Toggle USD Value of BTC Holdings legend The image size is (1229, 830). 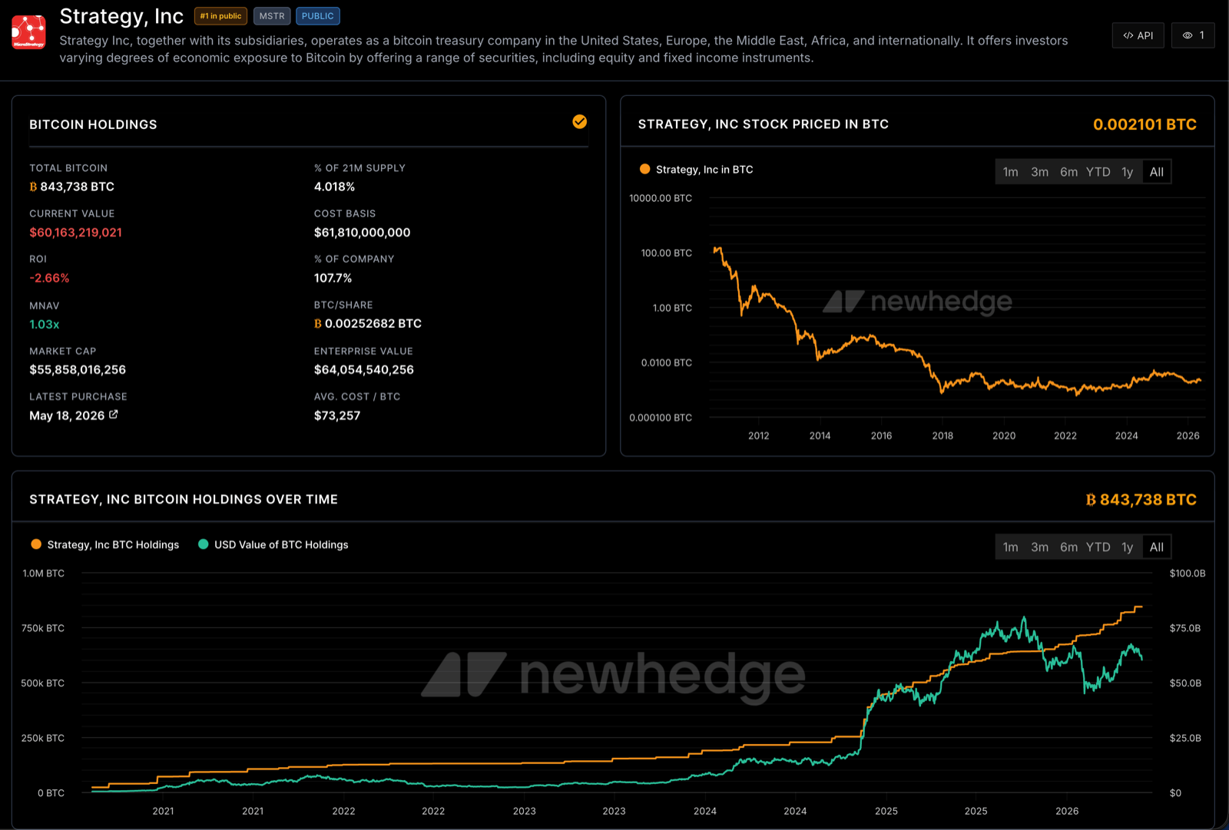tap(273, 544)
